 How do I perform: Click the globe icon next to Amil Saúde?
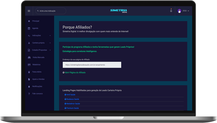point(65,95)
